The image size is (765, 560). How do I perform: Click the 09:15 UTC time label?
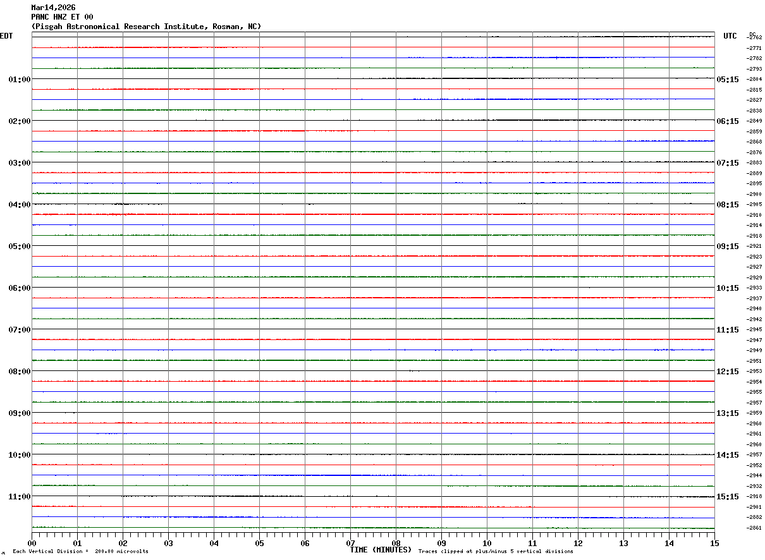pyautogui.click(x=728, y=247)
